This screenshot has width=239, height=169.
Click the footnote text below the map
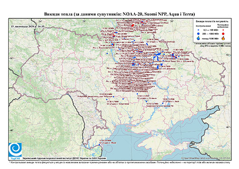(x=119, y=162)
